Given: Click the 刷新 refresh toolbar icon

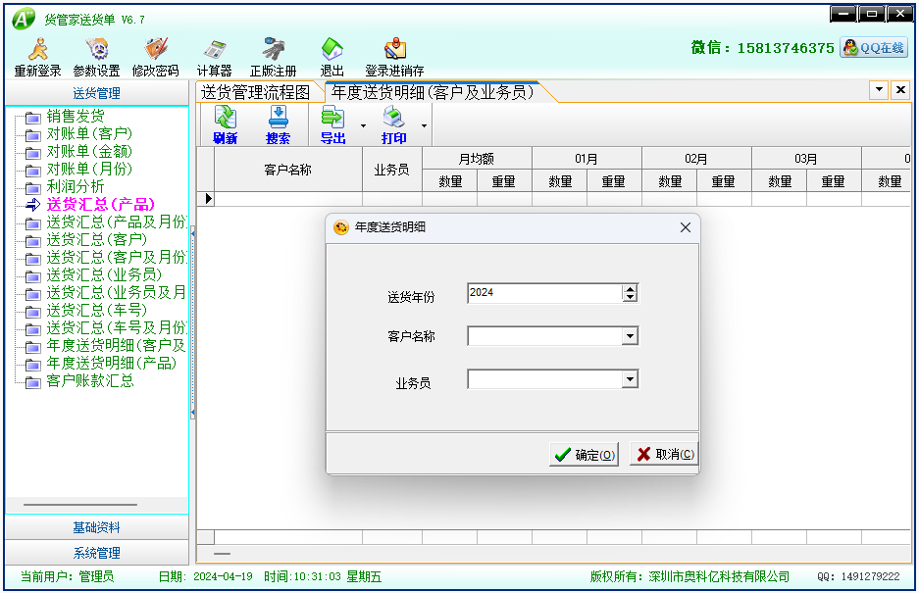Looking at the screenshot, I should tap(225, 125).
